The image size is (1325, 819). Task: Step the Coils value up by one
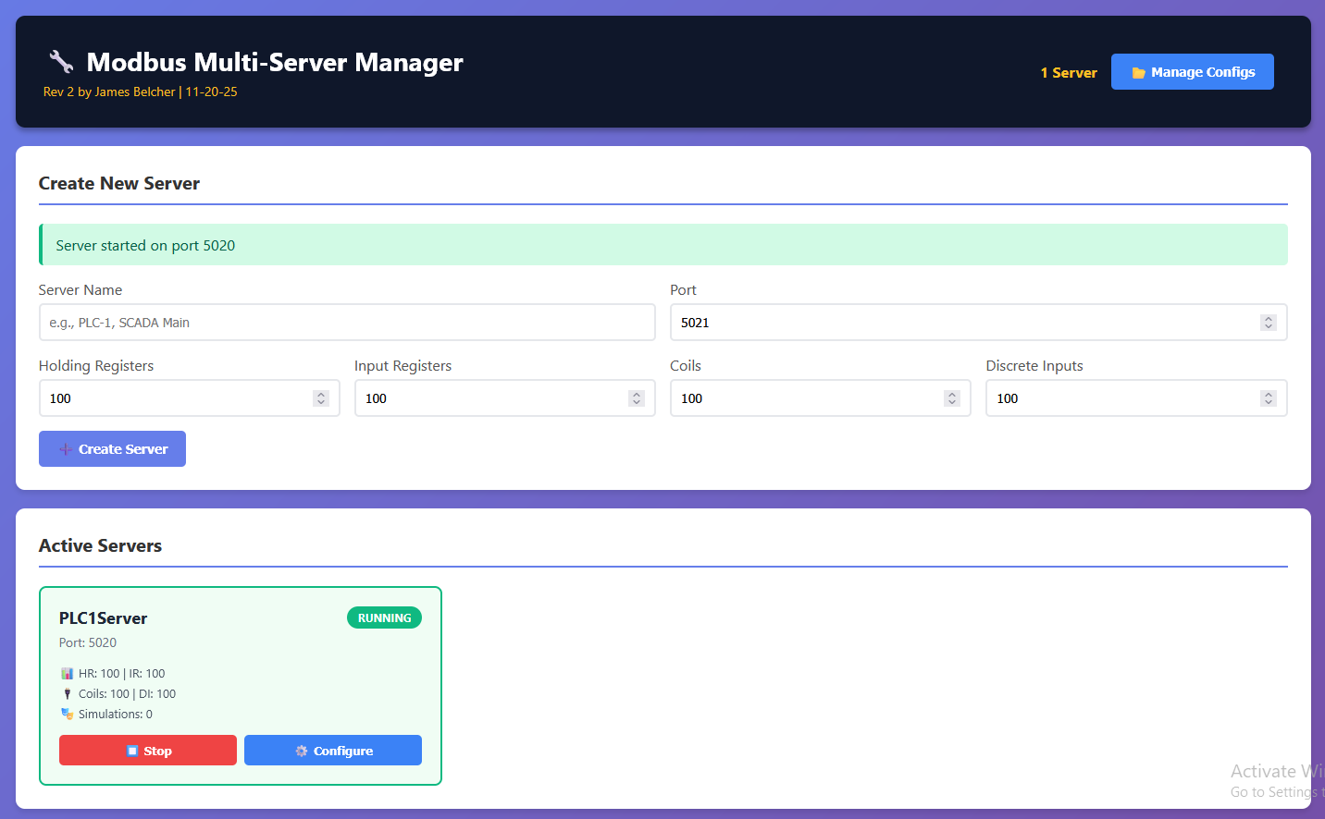coord(952,395)
